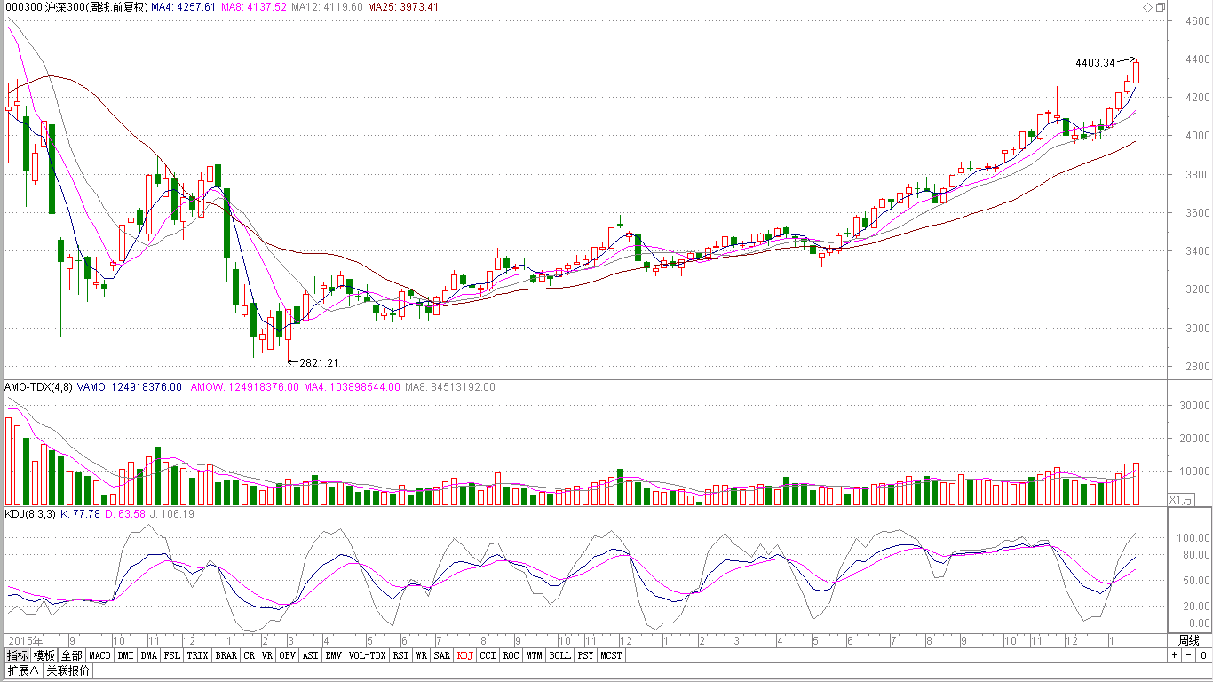Select the SAR indicator tab
Screen dimensions: 1213x682
pos(442,655)
